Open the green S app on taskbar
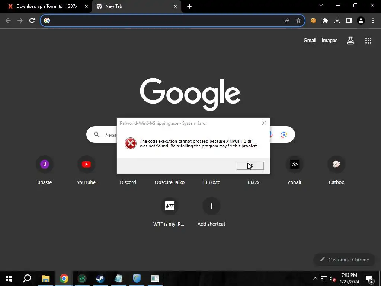This screenshot has height=286, width=381. coord(82,279)
